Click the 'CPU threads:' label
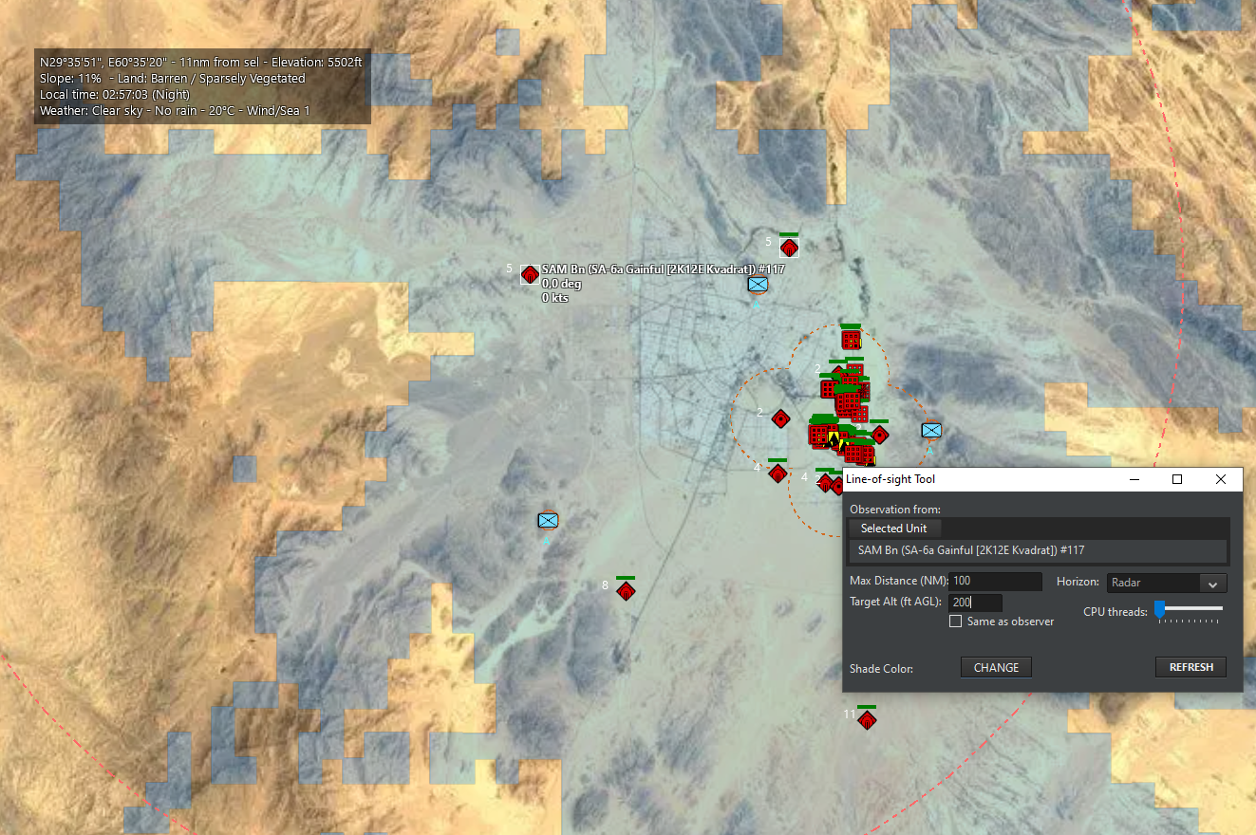Image resolution: width=1256 pixels, height=835 pixels. 1115,612
